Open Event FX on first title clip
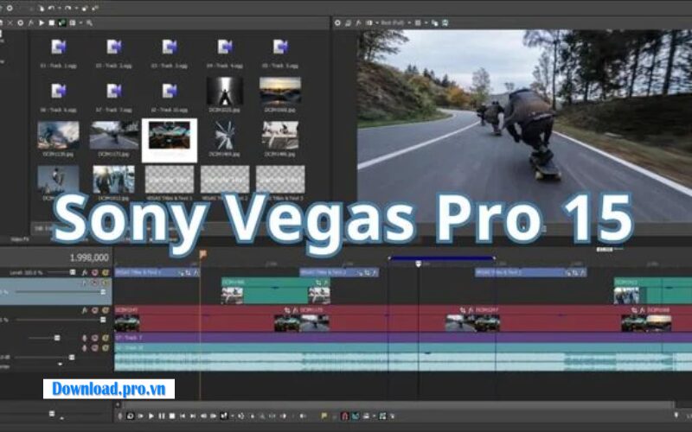Image resolution: width=692 pixels, height=432 pixels. coord(196,273)
